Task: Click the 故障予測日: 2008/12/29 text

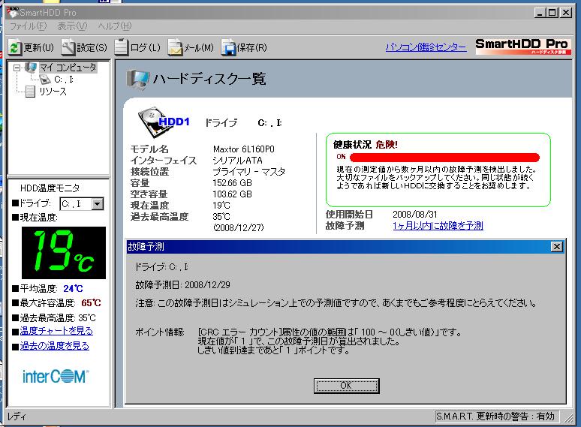Action: [x=182, y=284]
